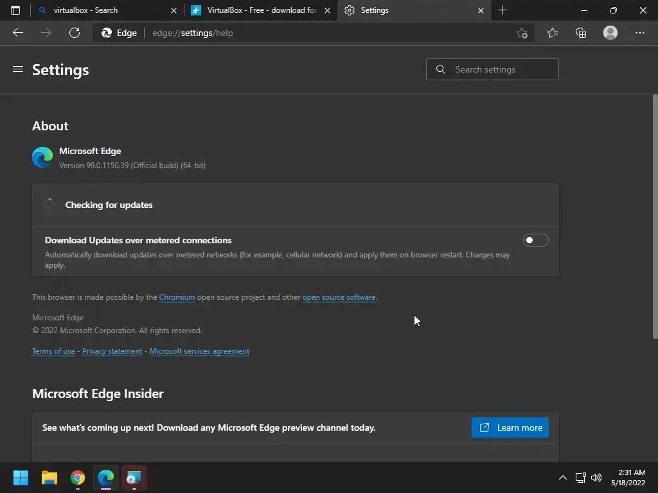Viewport: 658px width, 493px height.
Task: Open the tab actions menu icon
Action: point(15,10)
